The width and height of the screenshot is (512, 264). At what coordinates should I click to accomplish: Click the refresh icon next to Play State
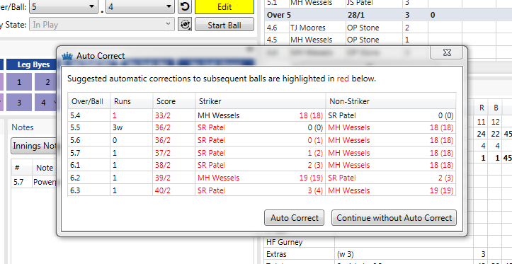pos(185,25)
